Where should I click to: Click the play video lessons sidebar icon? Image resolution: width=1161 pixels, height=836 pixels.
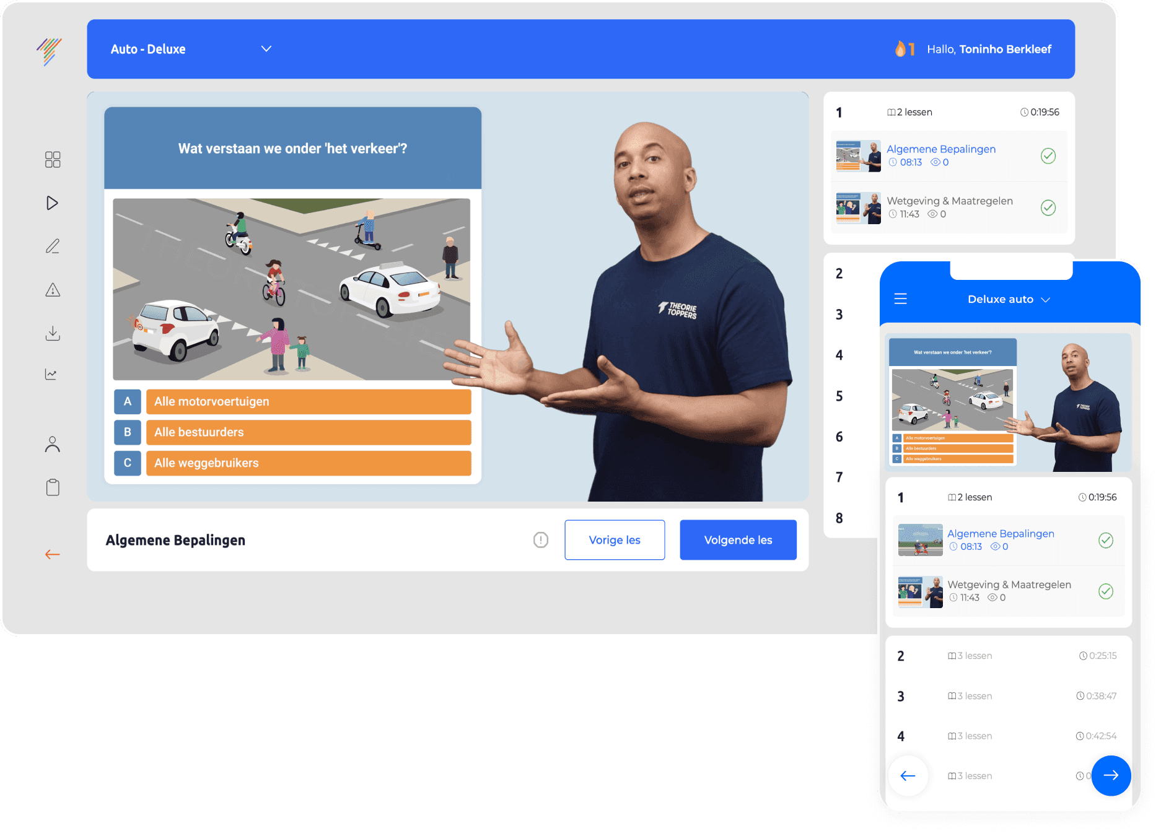tap(53, 203)
